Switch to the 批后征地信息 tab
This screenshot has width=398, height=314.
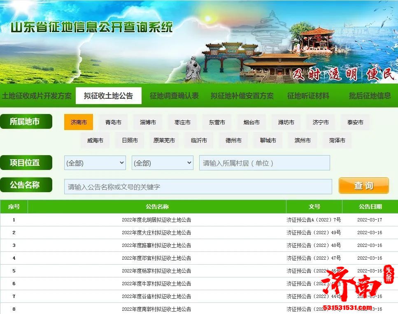click(x=372, y=95)
